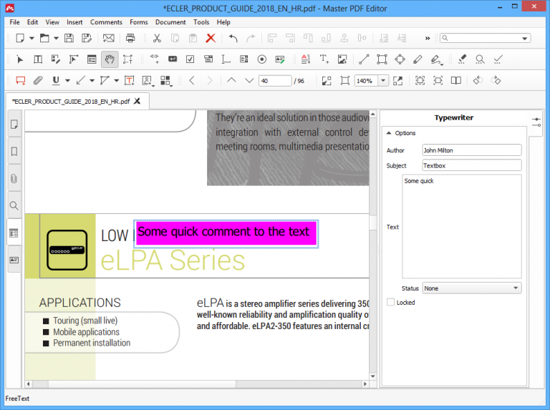Image resolution: width=550 pixels, height=410 pixels.
Task: Open the Open file dropdown arrow
Action: pos(56,38)
